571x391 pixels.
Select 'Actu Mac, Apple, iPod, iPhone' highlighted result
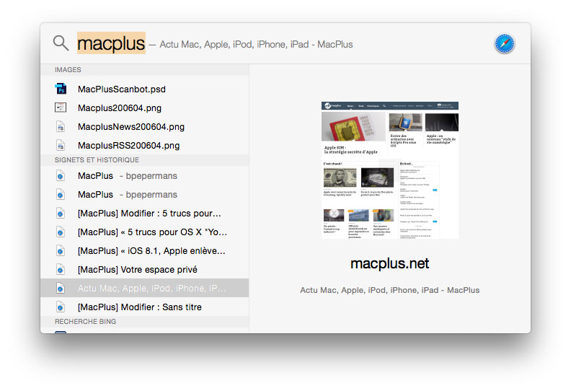click(145, 289)
